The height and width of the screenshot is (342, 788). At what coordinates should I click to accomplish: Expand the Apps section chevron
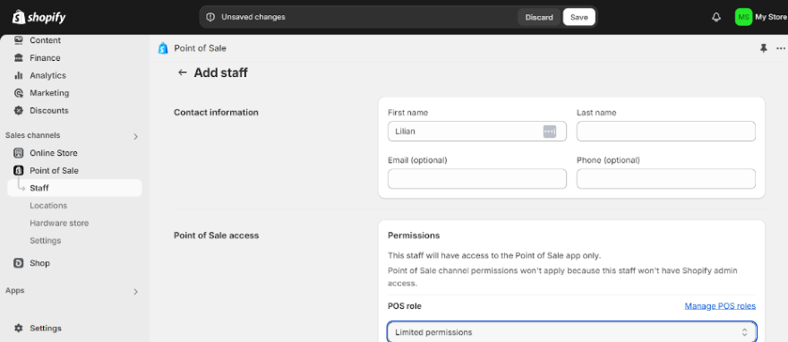click(x=135, y=291)
